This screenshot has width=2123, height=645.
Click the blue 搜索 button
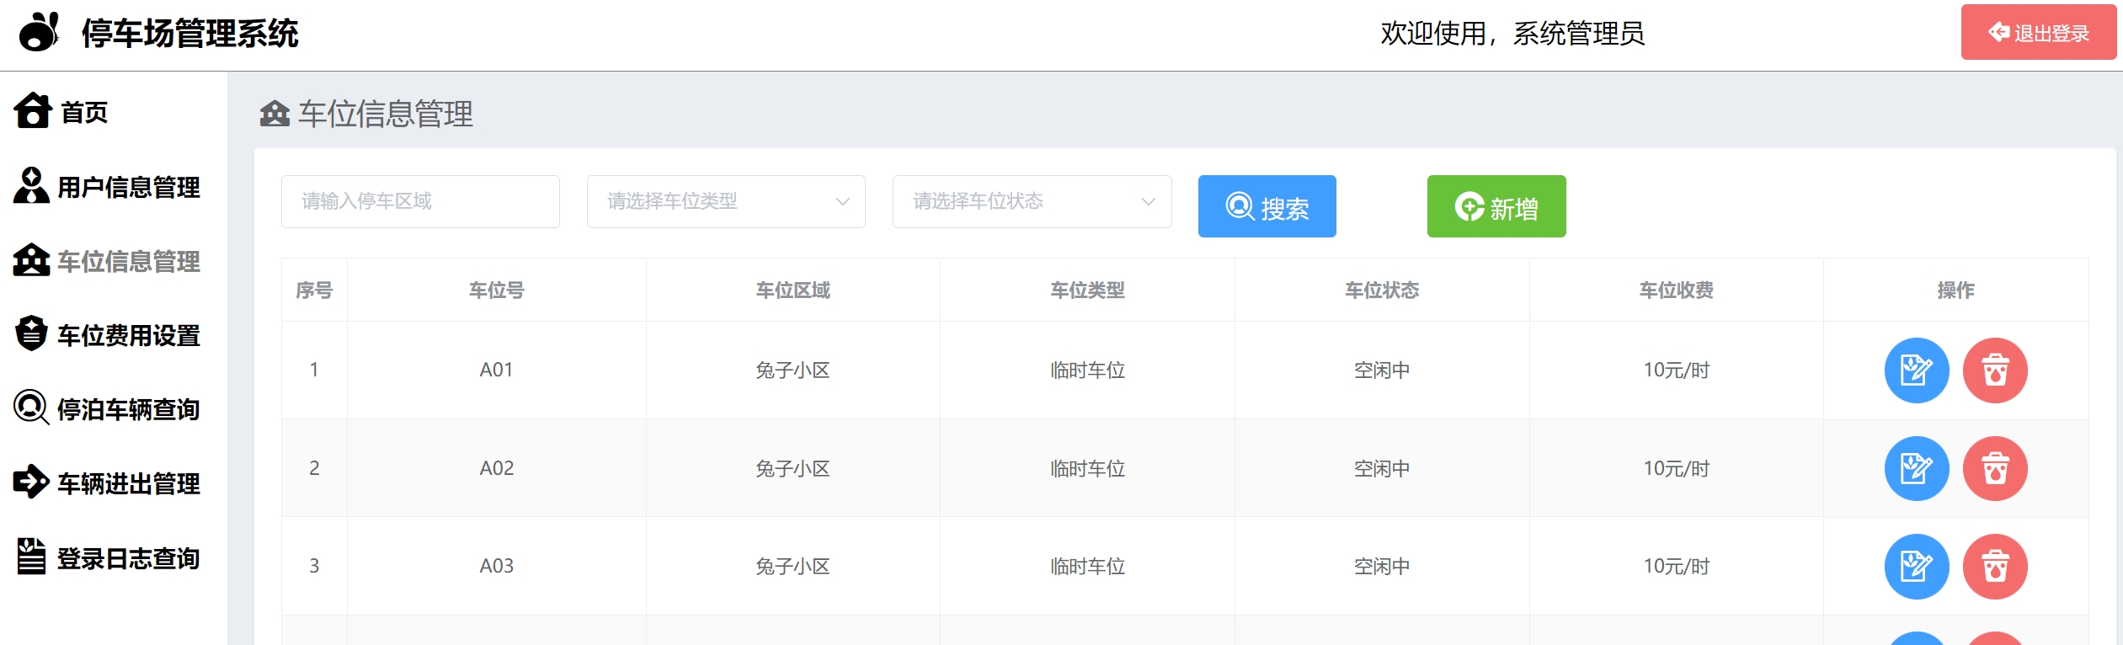coord(1267,206)
